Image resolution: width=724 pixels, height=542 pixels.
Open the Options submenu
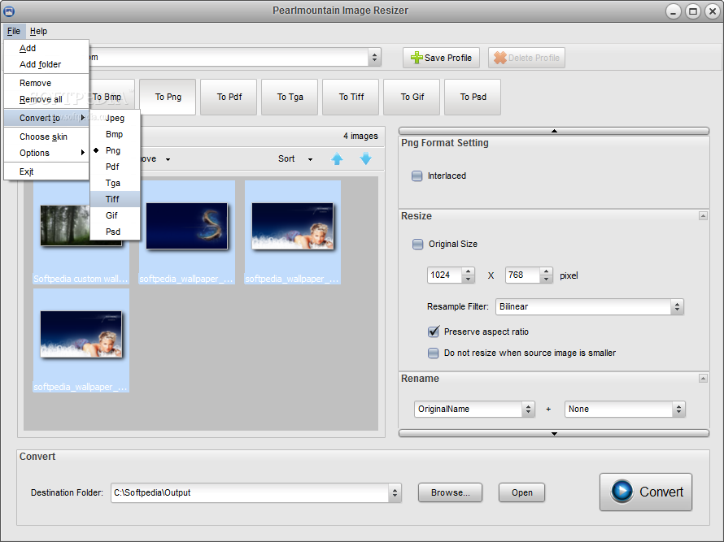tap(46, 153)
